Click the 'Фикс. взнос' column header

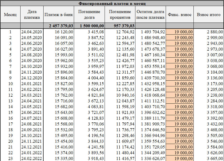tap(179, 15)
